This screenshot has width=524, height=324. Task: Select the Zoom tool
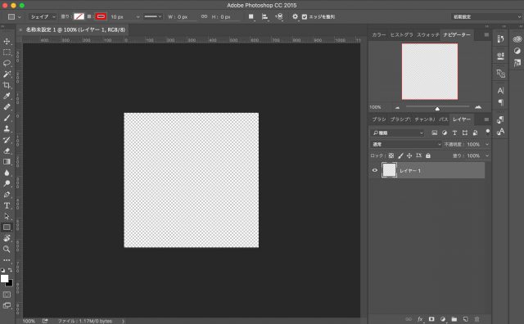coord(7,249)
